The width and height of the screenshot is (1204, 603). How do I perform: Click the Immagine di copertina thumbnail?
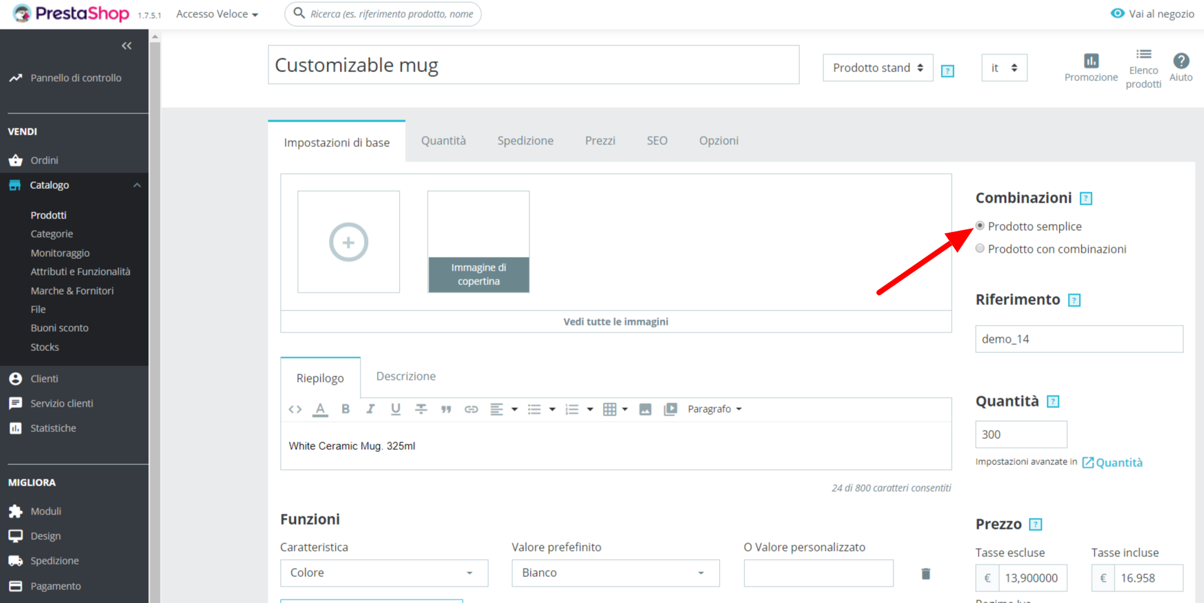pos(479,242)
